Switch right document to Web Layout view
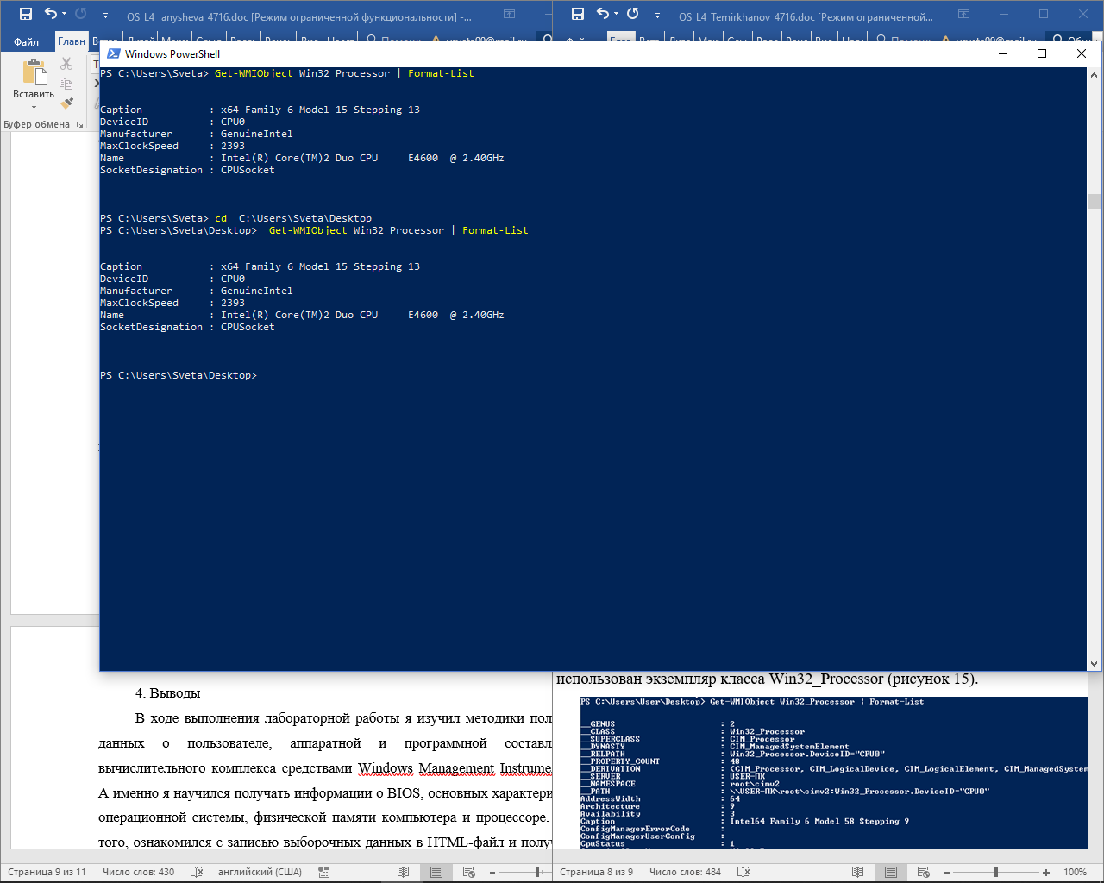1104x883 pixels. 924,872
